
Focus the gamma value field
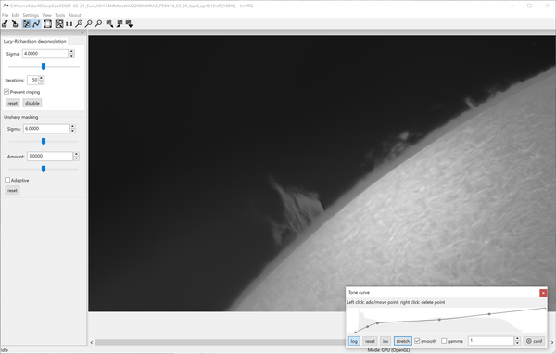[x=491, y=341]
